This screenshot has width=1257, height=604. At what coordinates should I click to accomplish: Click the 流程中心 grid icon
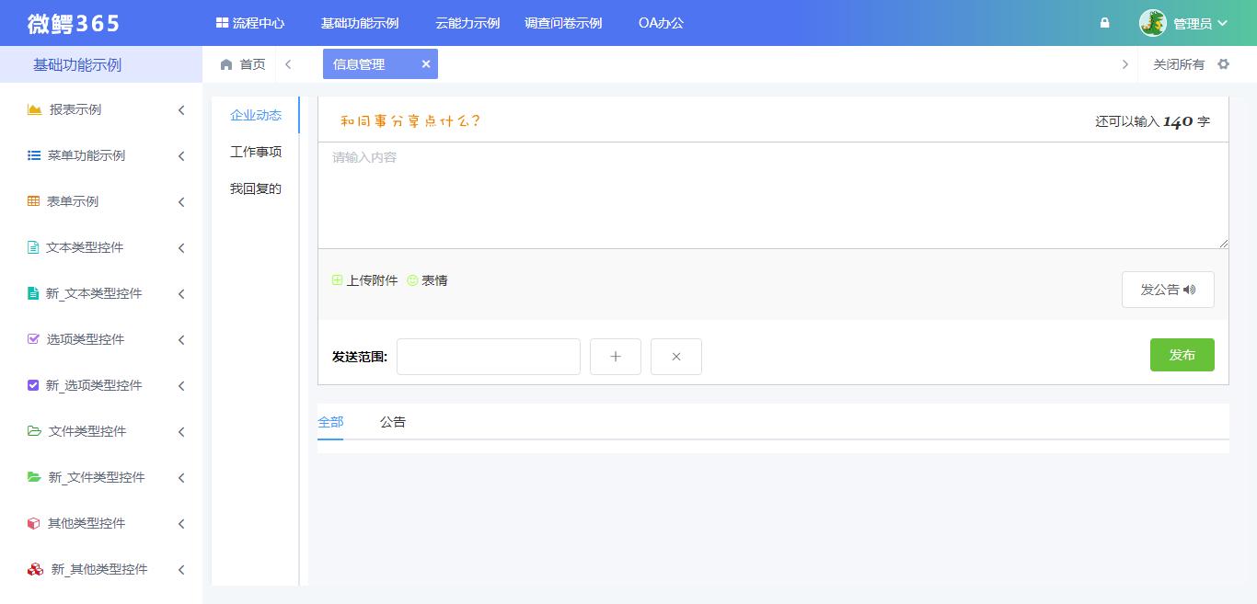(221, 22)
